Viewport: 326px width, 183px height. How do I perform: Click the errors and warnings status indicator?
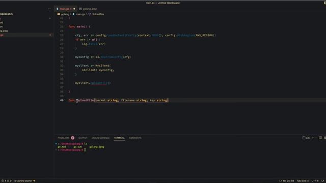(7, 181)
